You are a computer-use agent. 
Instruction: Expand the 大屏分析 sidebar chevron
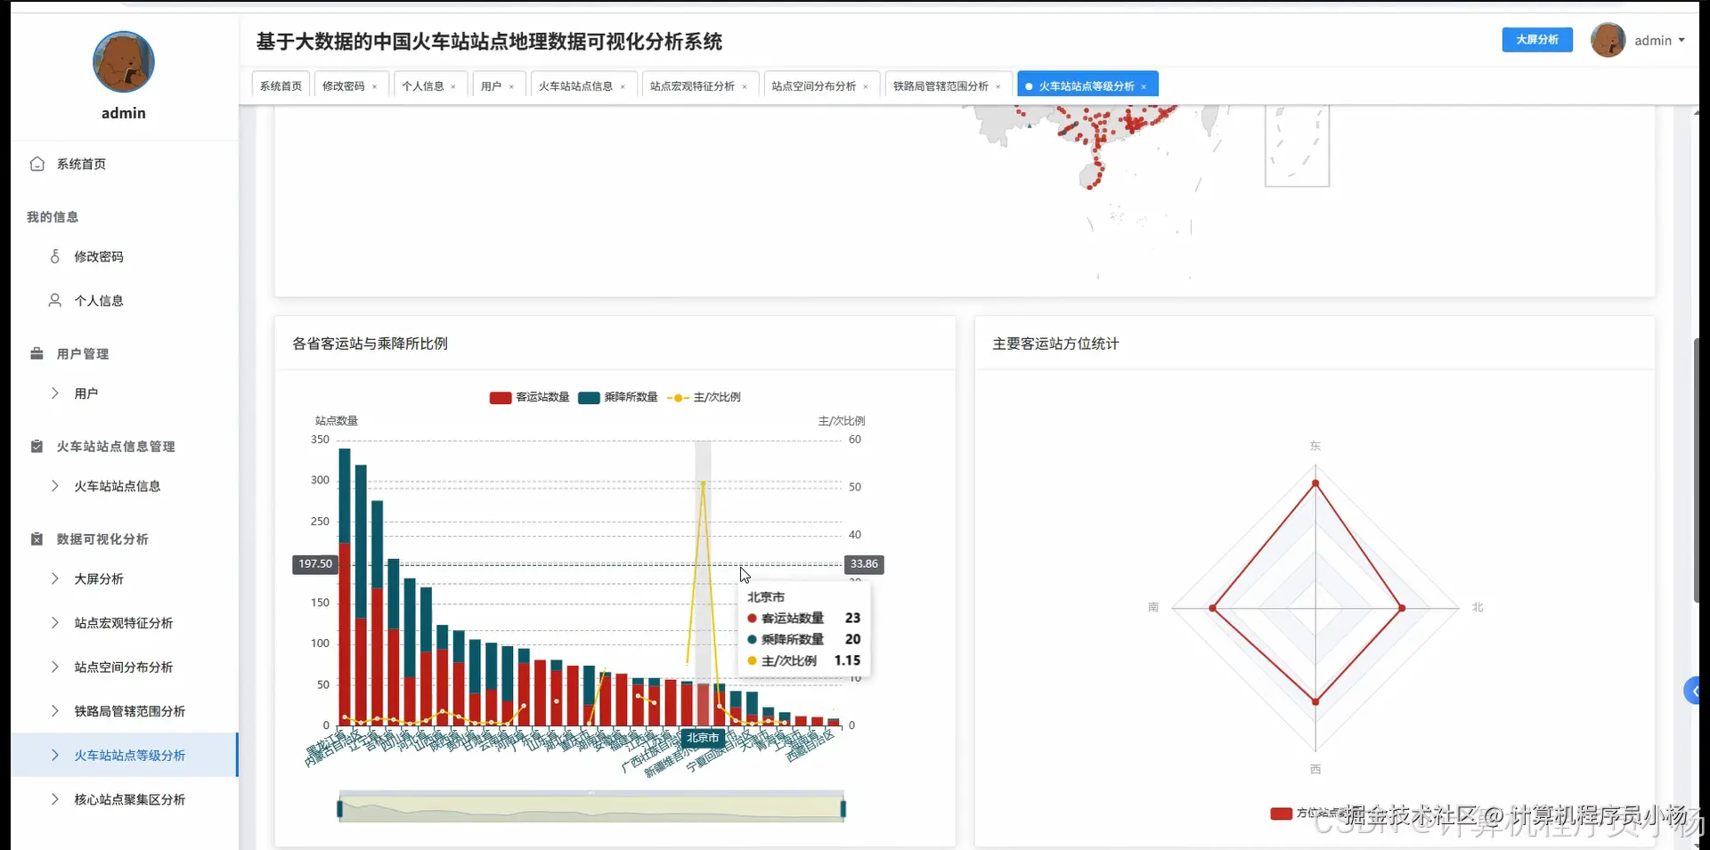tap(55, 579)
